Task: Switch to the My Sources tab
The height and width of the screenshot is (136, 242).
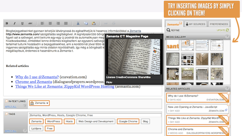Action: click(x=195, y=24)
